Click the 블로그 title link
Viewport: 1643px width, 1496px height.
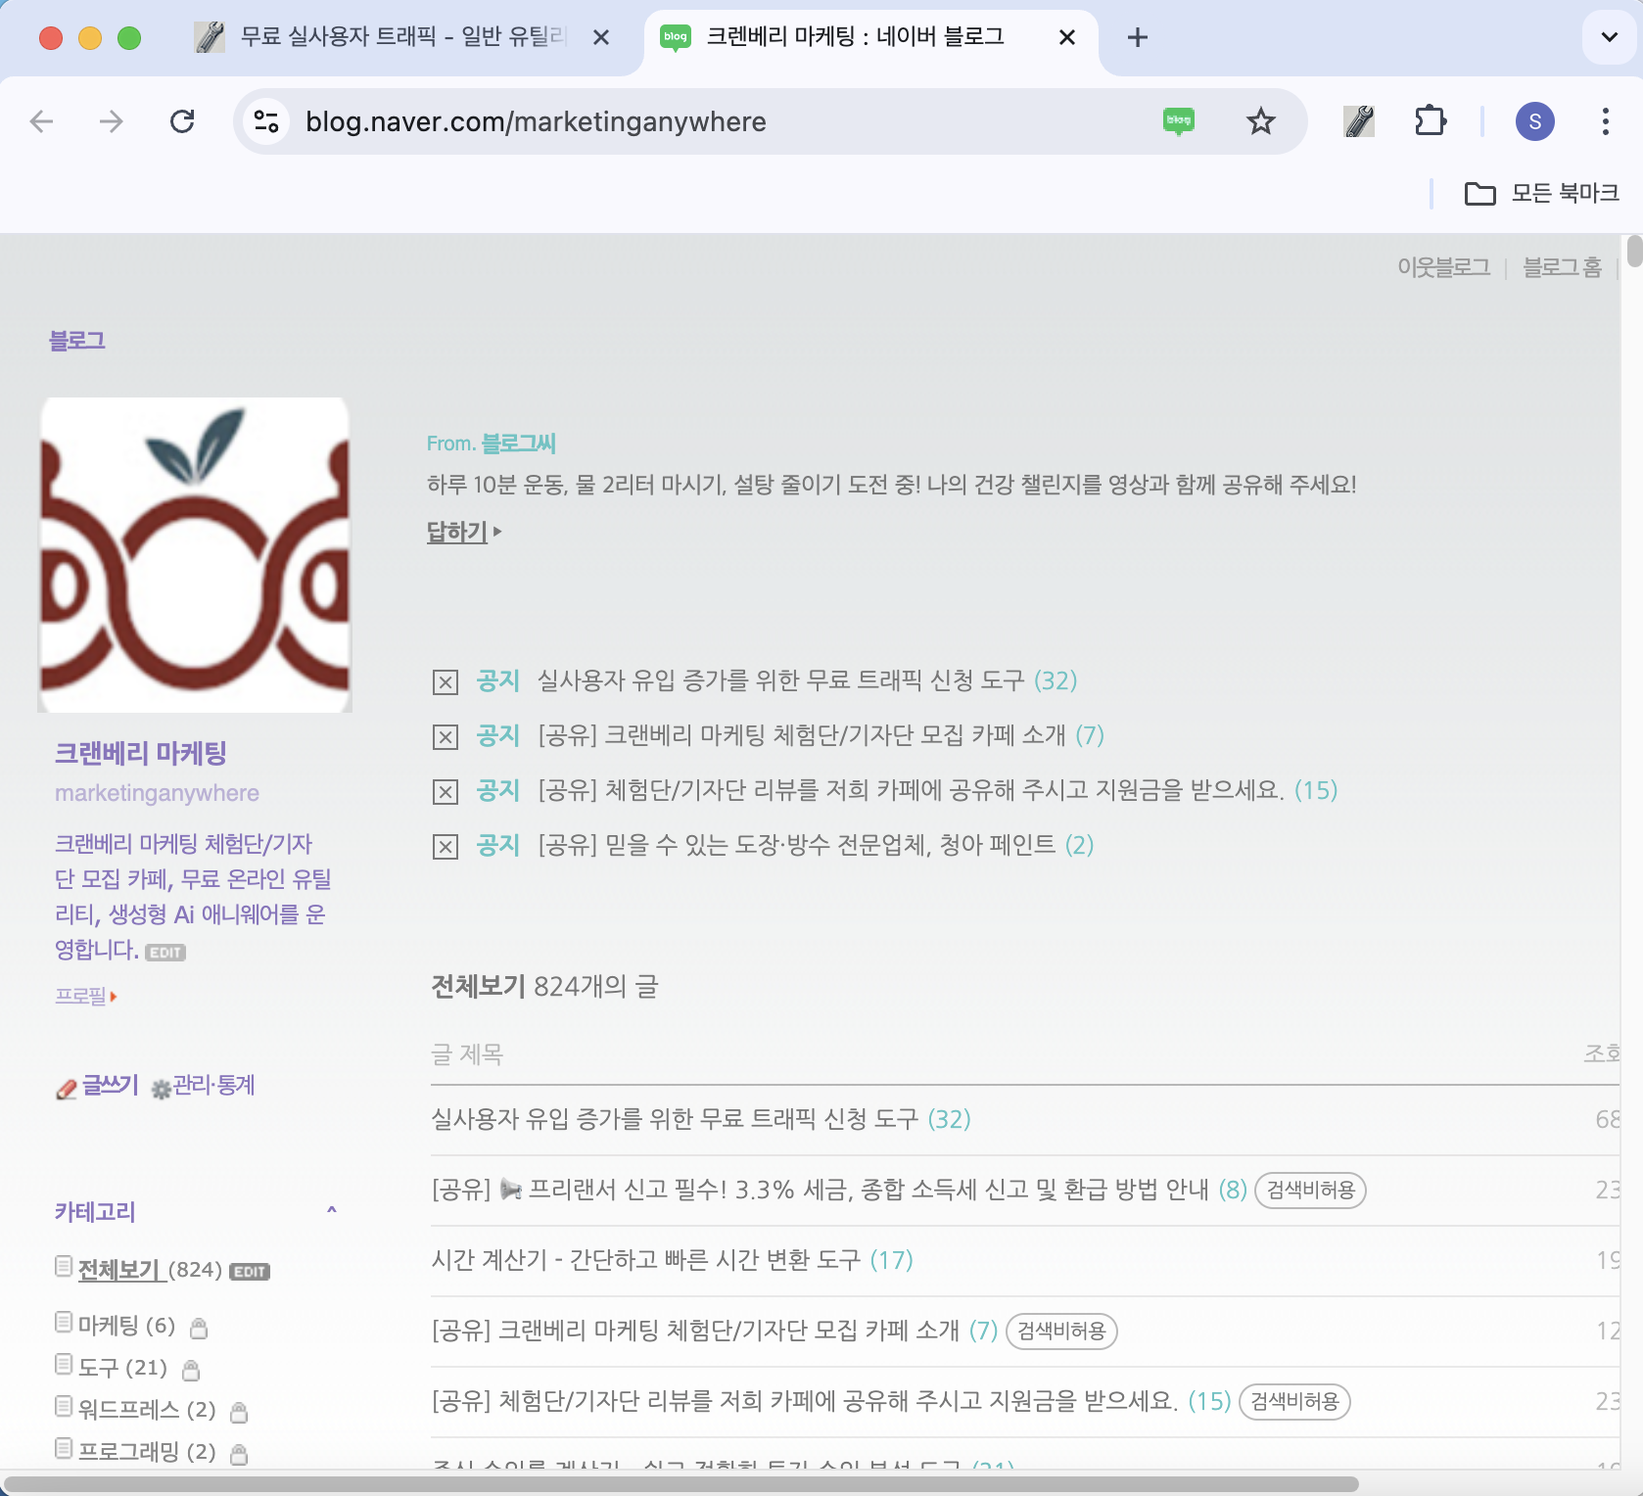(x=77, y=340)
